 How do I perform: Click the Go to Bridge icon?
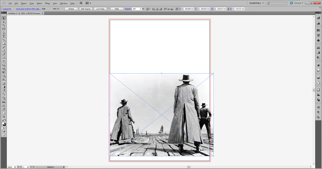80,3
